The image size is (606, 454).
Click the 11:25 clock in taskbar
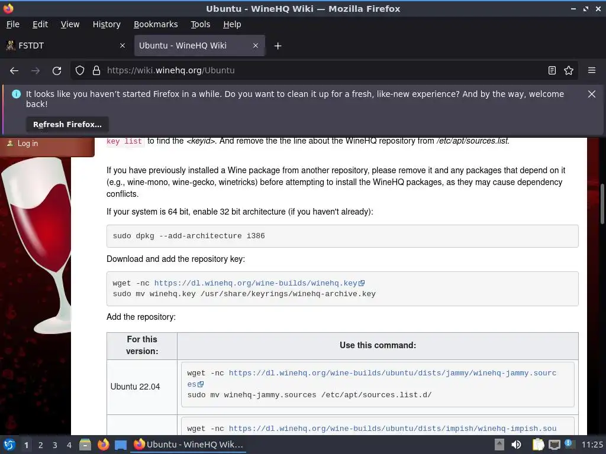click(592, 445)
